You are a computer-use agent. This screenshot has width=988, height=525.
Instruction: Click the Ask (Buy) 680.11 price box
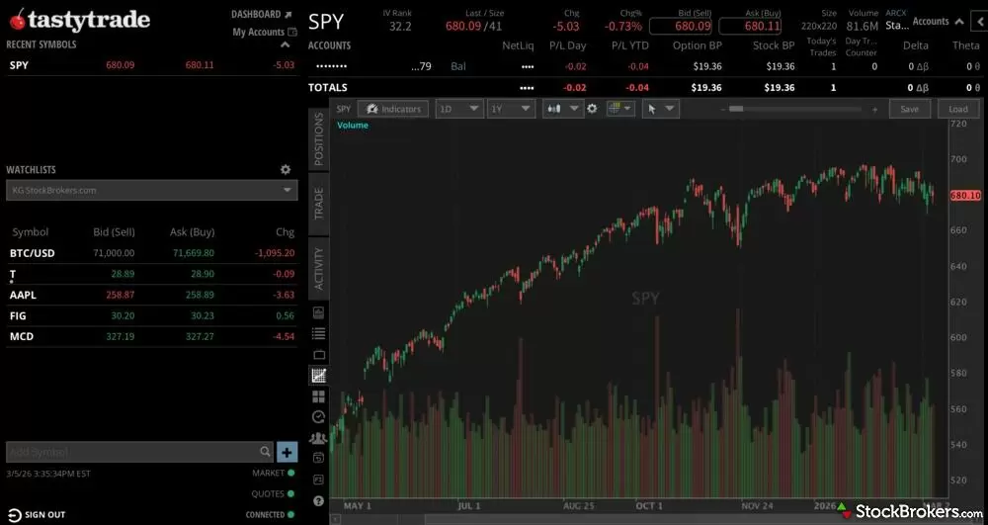tap(750, 26)
